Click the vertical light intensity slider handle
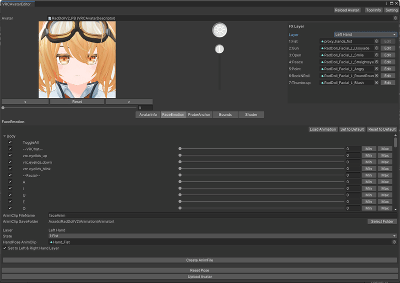The width and height of the screenshot is (400, 283). coord(219,49)
